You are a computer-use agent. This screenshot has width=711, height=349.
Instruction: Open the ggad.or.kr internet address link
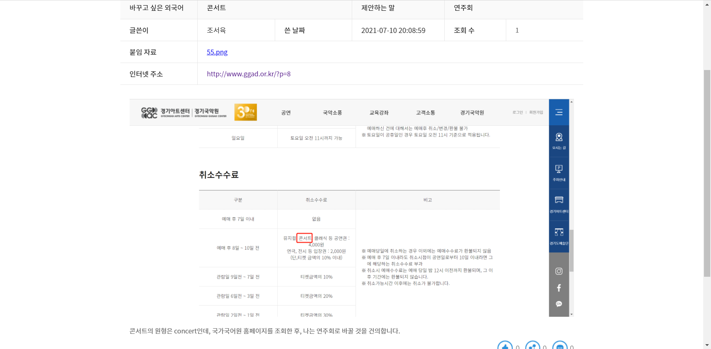[248, 74]
